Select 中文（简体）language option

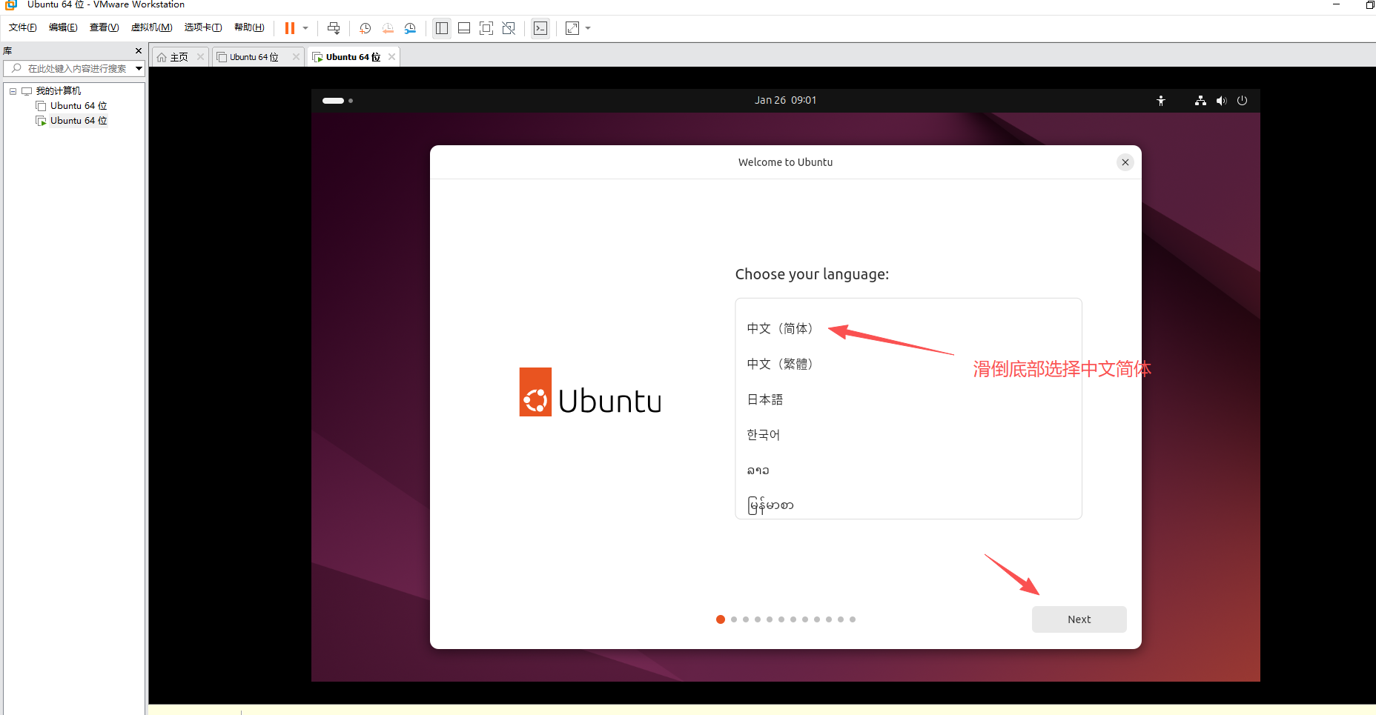coord(908,328)
